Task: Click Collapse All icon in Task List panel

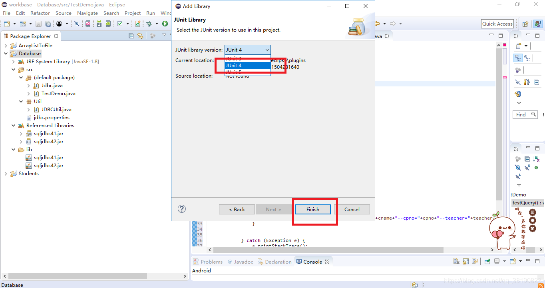Action: click(536, 82)
